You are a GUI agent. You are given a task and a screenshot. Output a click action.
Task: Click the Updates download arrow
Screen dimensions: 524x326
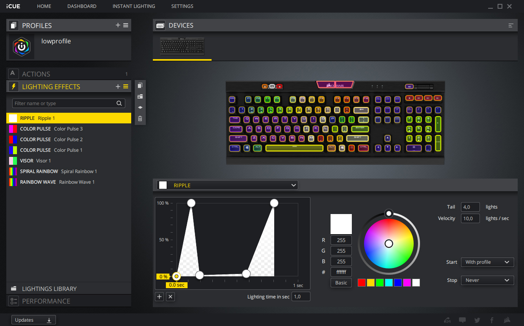(49, 320)
